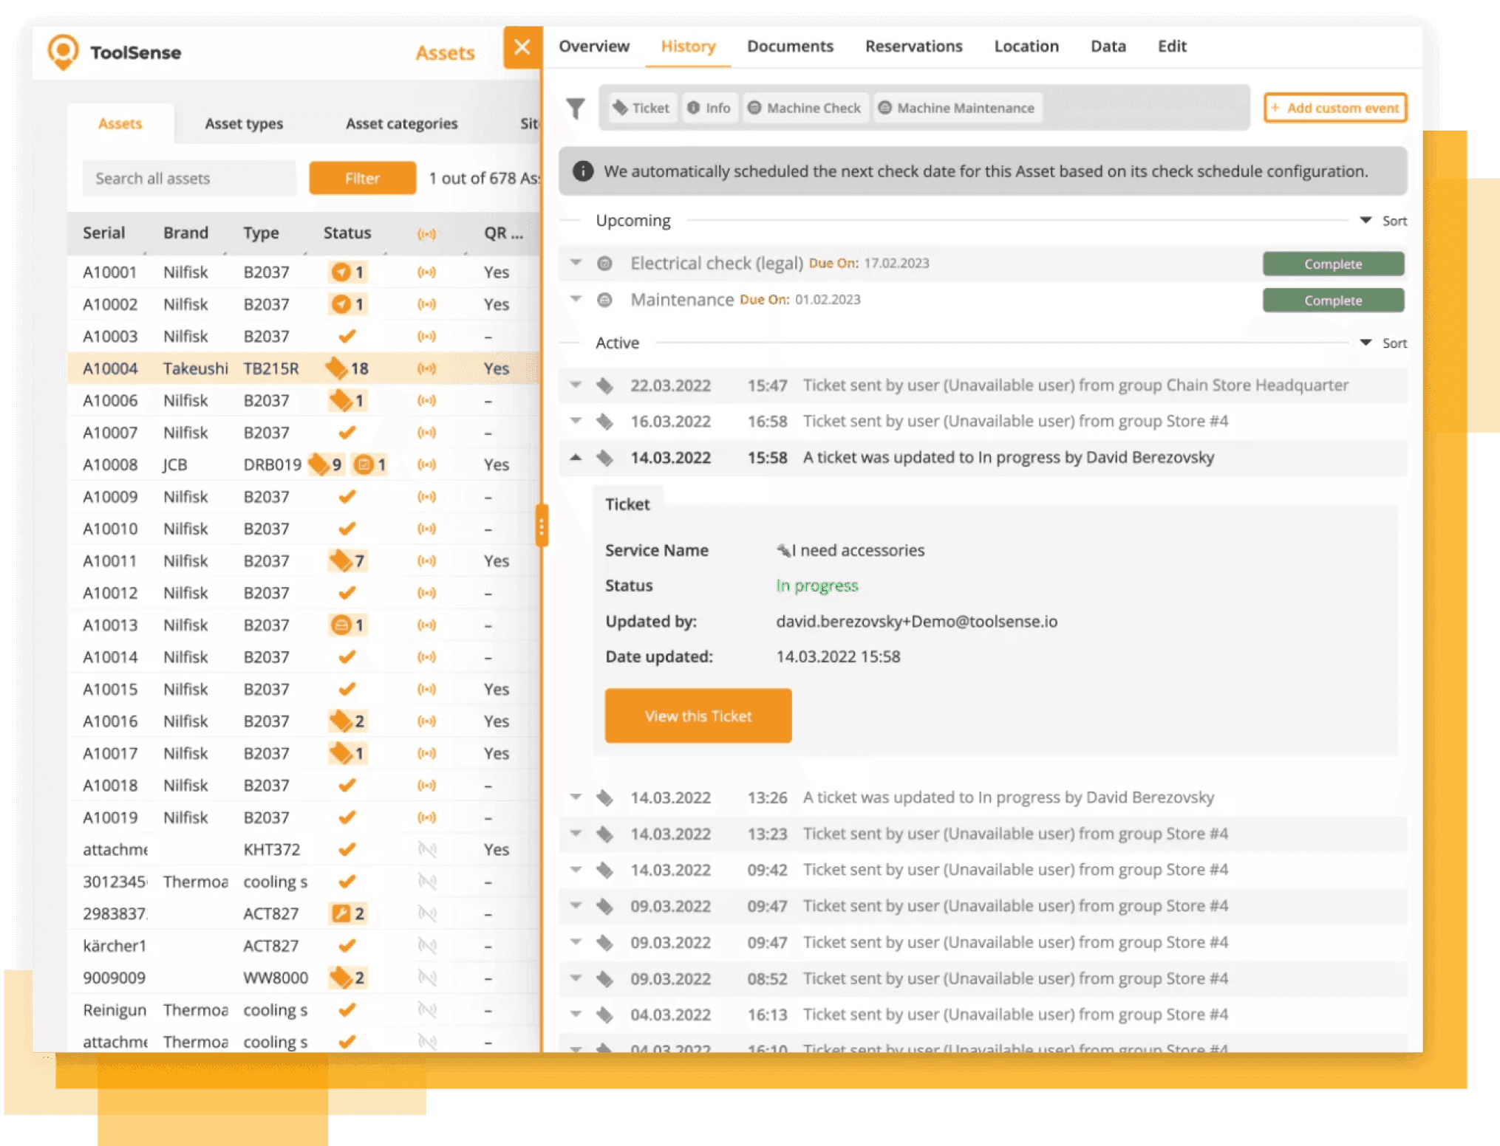The width and height of the screenshot is (1500, 1146).
Task: Click the ticket tag icon on A10004 row
Action: point(337,368)
